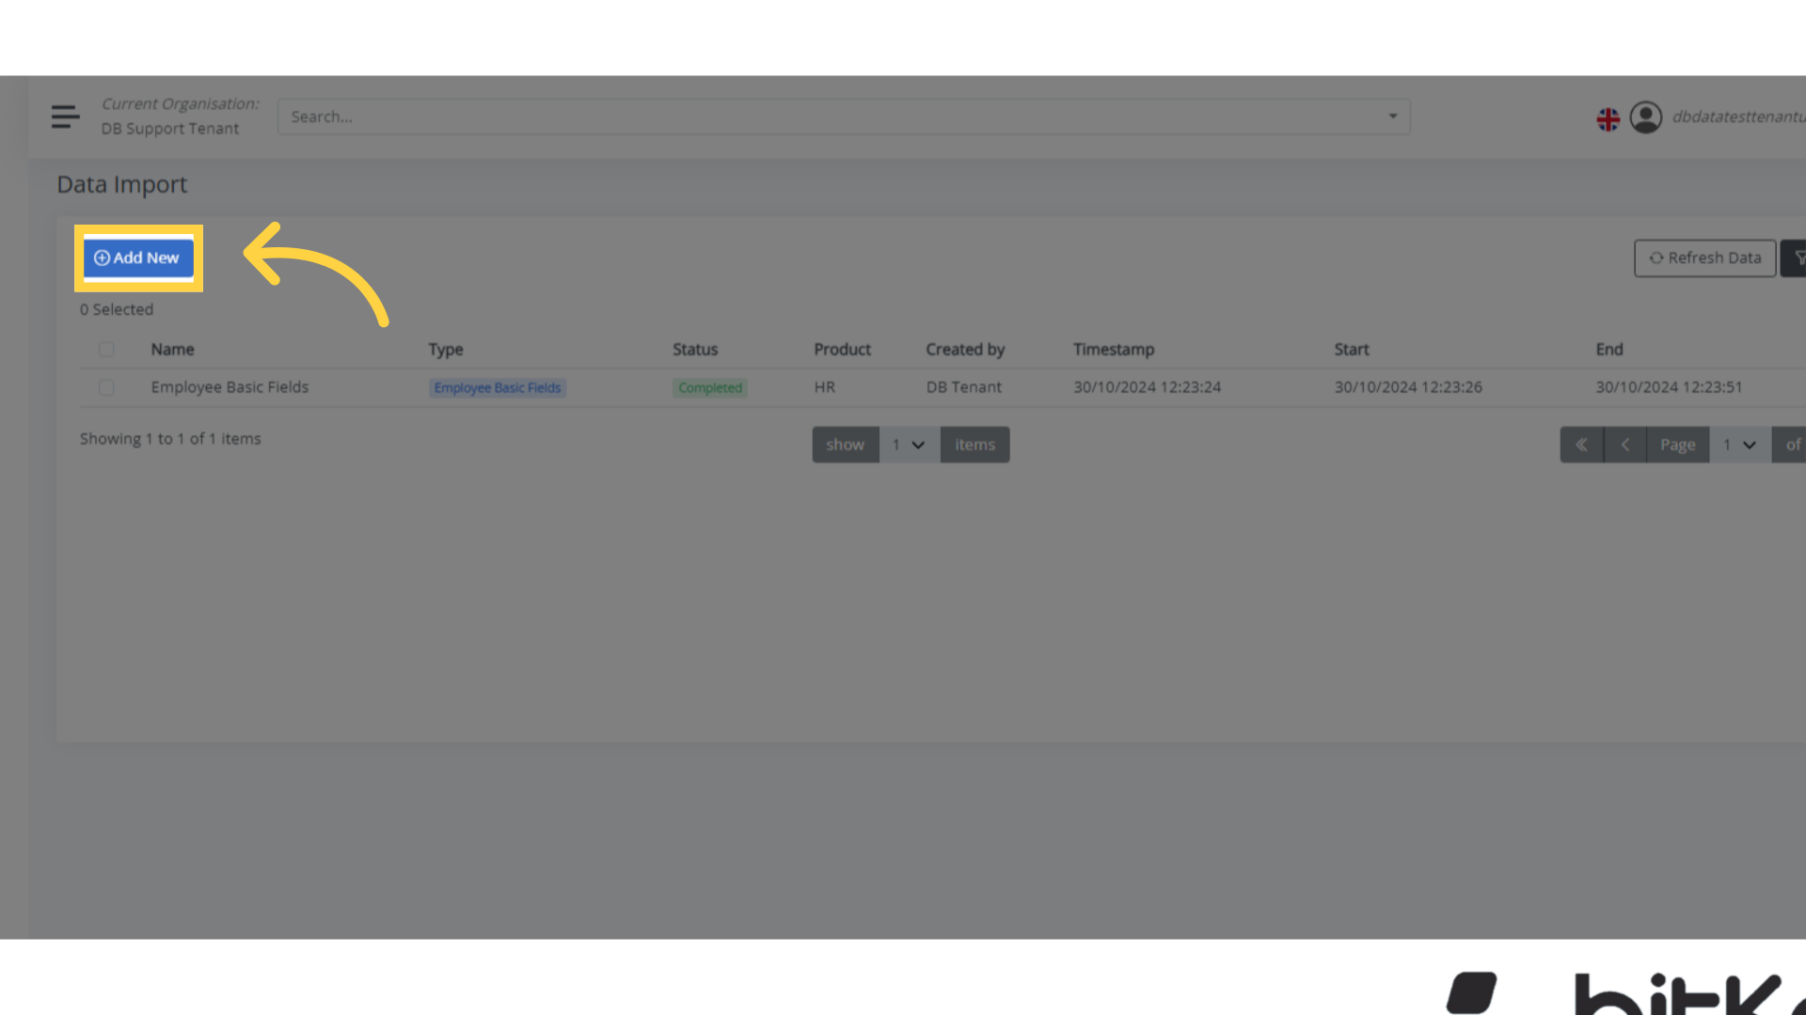Open the search bar dropdown arrow

[1393, 117]
